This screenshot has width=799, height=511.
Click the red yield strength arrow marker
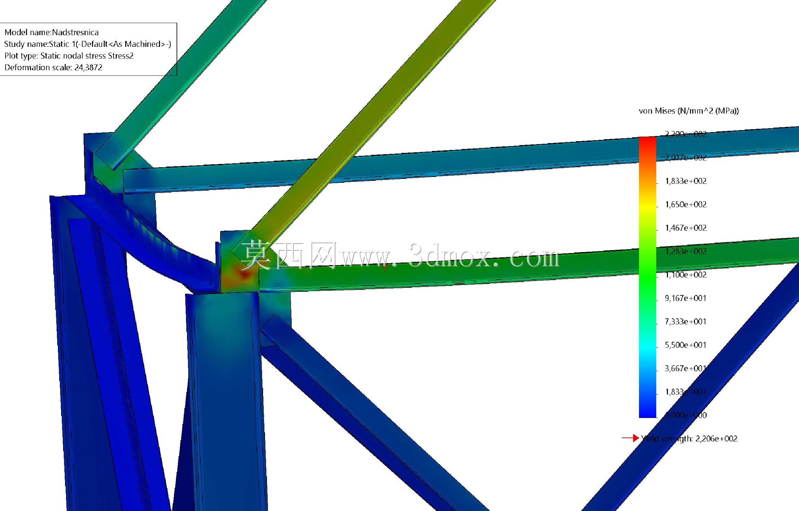(x=630, y=438)
